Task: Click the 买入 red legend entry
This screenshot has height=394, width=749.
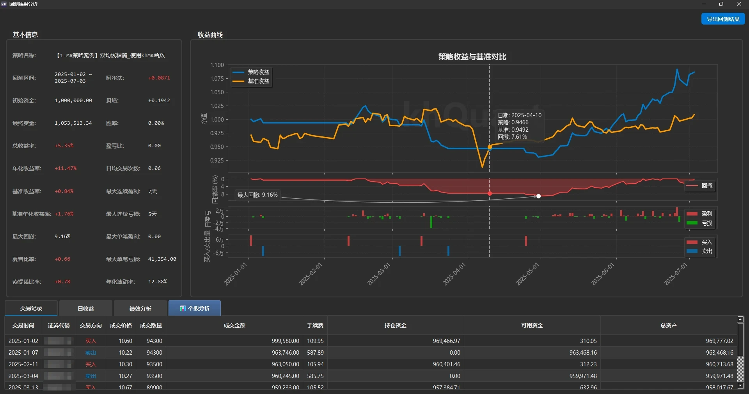Action: click(700, 242)
